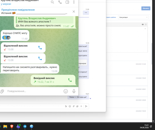Send the message with the paper-plane icon
The image size is (155, 130).
tap(86, 106)
